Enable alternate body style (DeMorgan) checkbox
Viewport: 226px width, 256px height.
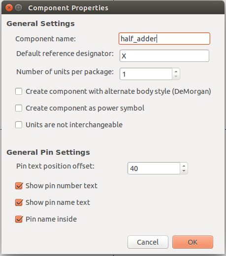point(19,91)
